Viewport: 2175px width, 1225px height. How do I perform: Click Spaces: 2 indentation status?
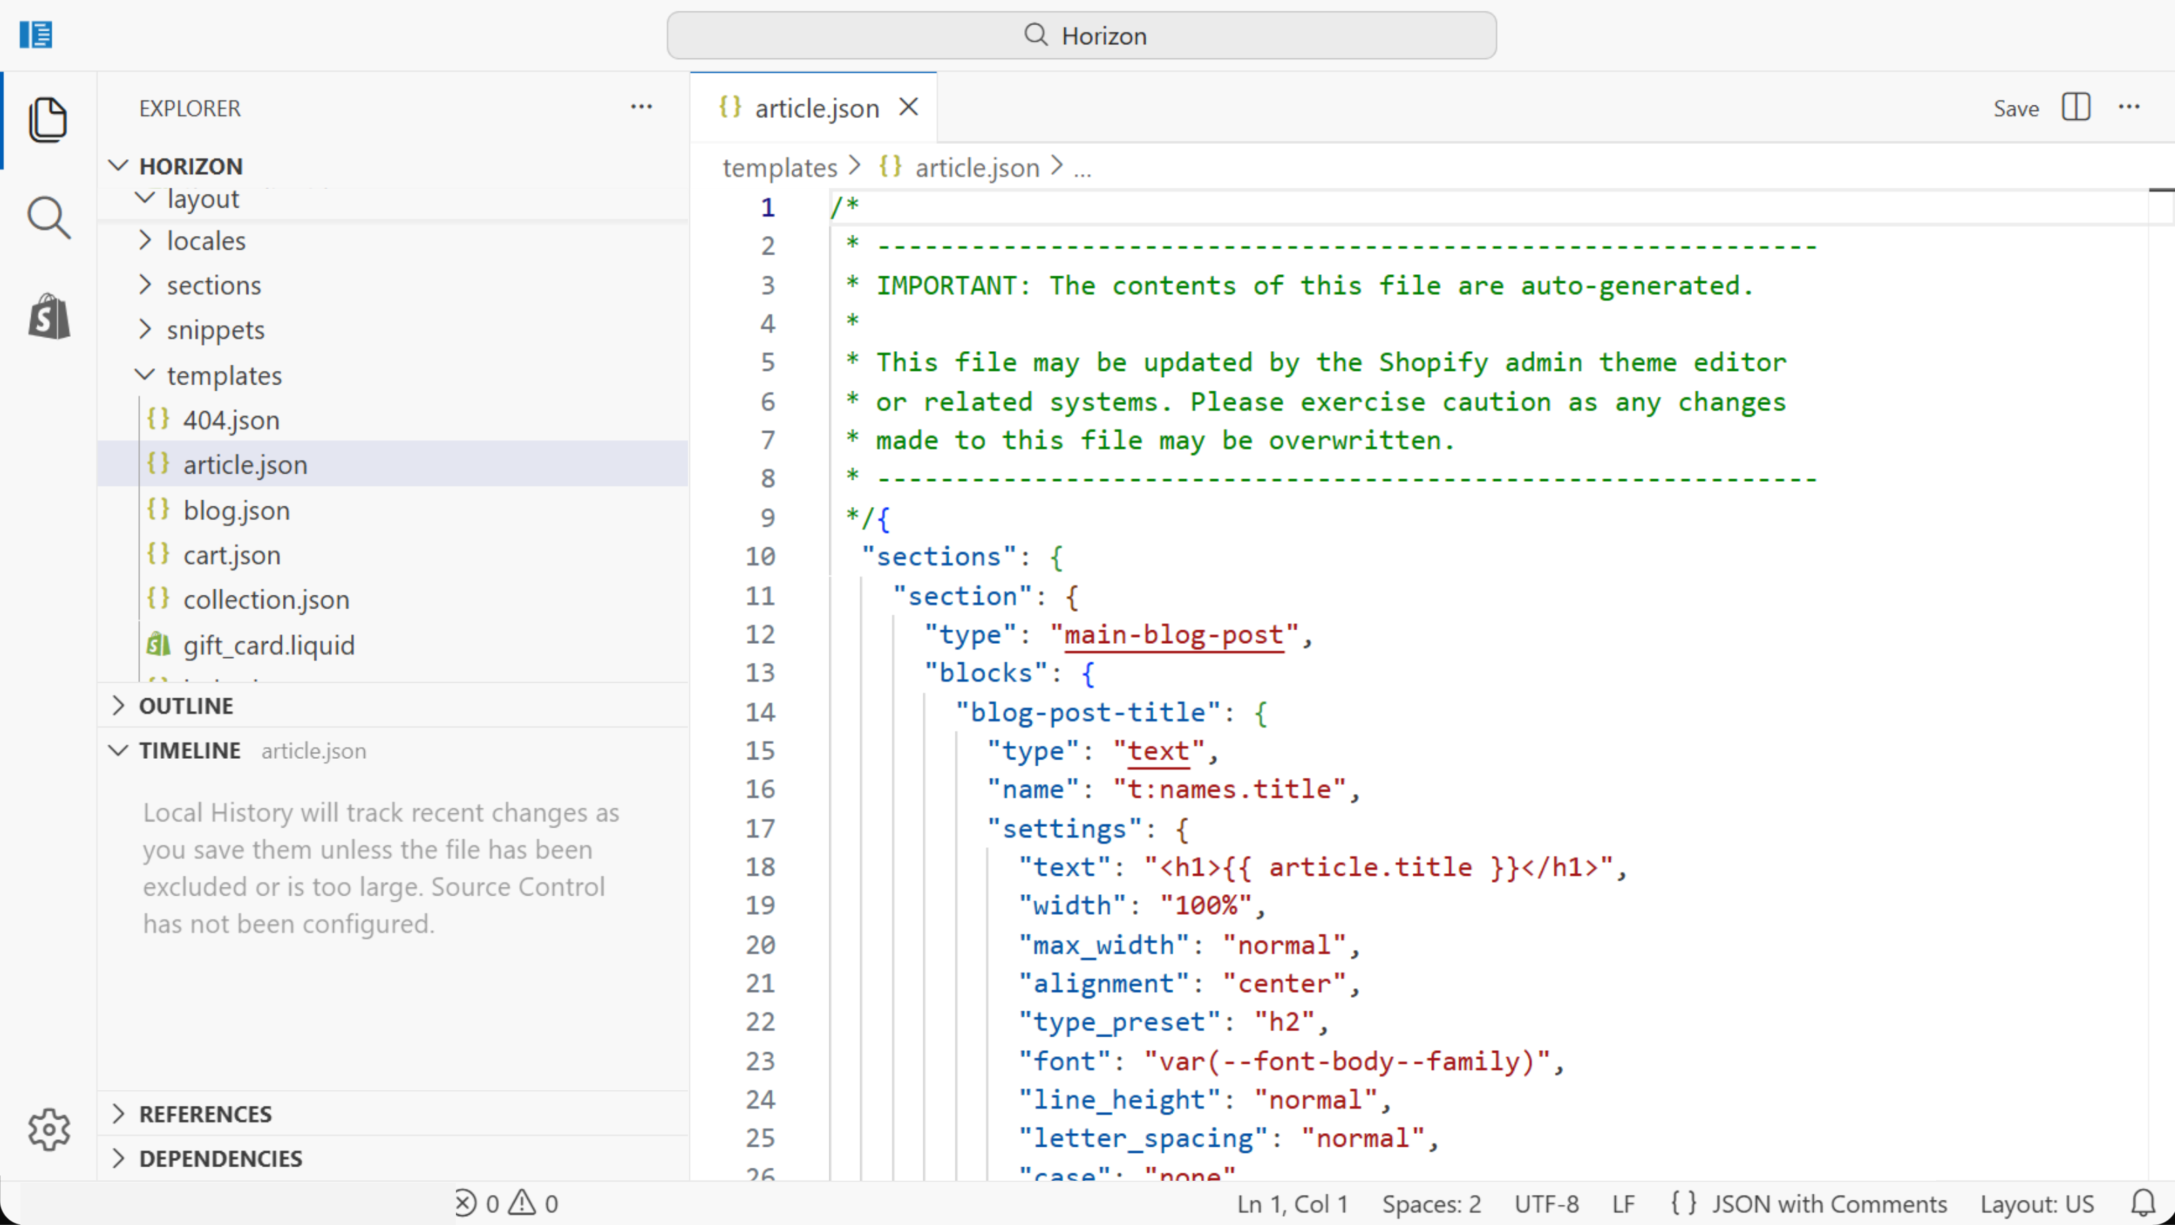(x=1431, y=1203)
